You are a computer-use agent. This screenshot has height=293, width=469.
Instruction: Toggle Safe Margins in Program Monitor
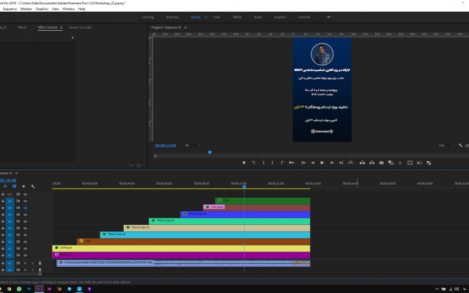pyautogui.click(x=410, y=163)
